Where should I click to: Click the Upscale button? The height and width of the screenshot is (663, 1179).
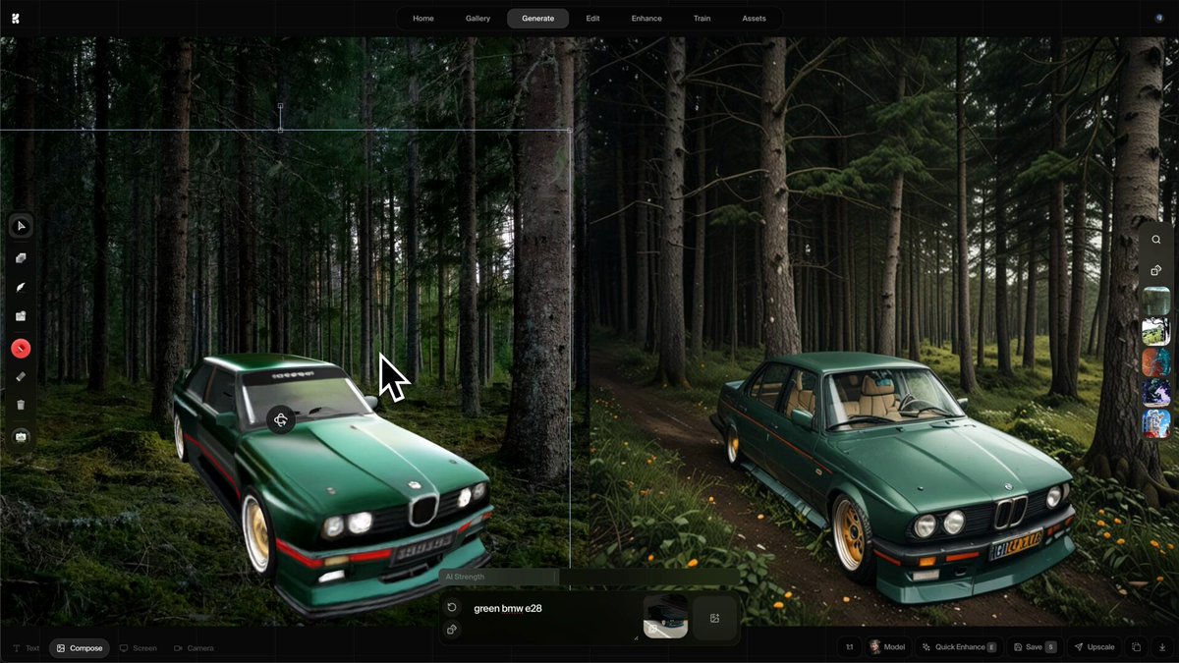tap(1094, 647)
